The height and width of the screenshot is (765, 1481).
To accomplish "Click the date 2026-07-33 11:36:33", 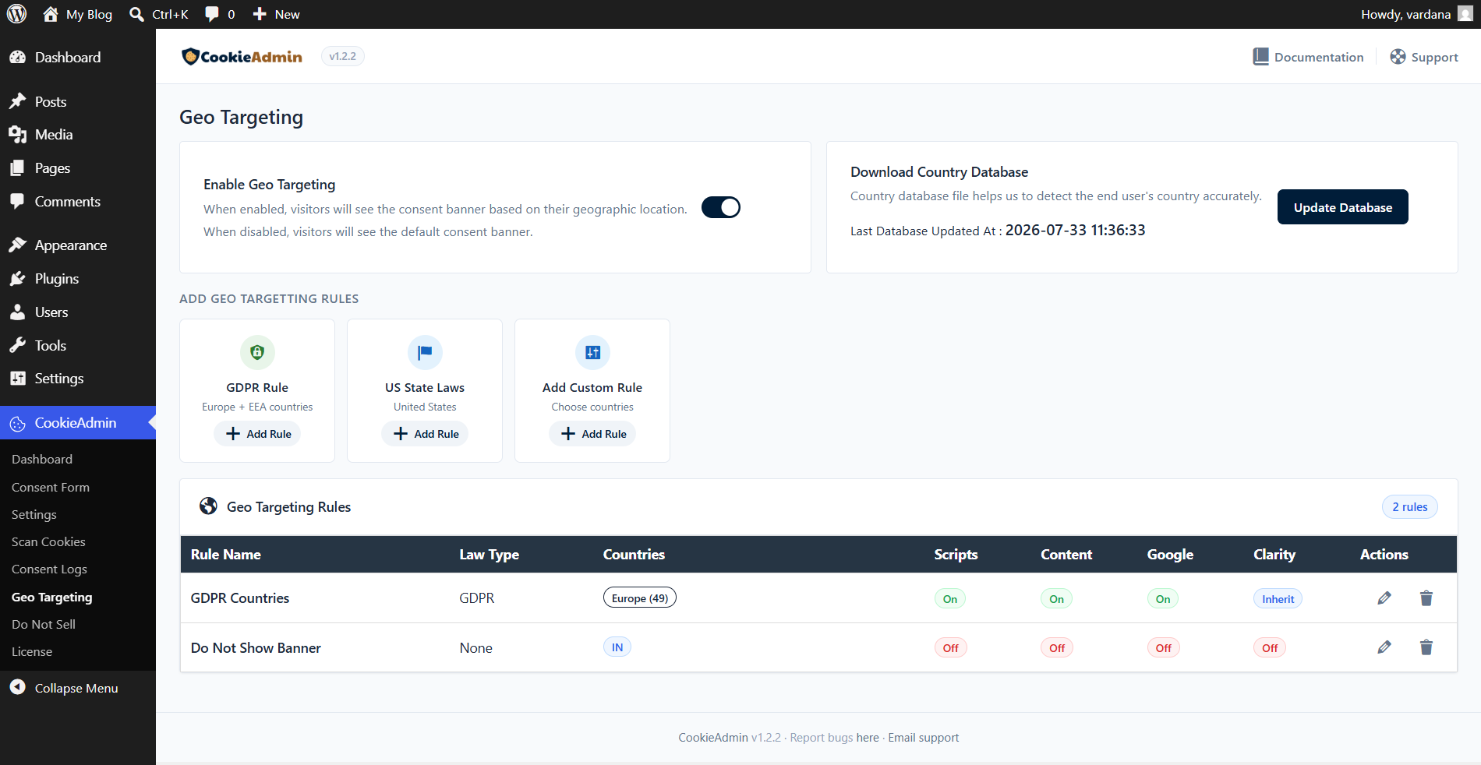I will (x=1075, y=230).
